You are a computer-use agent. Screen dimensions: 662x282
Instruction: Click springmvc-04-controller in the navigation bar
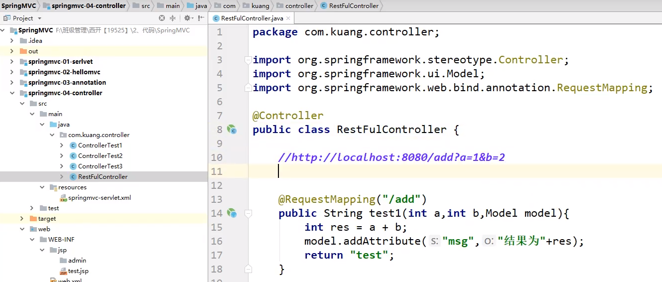(x=89, y=6)
